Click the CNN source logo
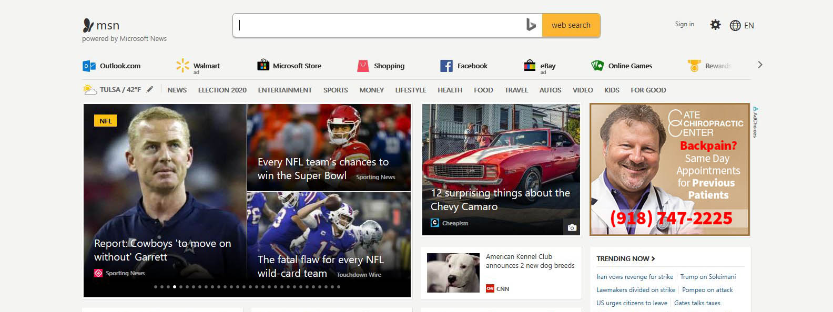 click(x=490, y=288)
